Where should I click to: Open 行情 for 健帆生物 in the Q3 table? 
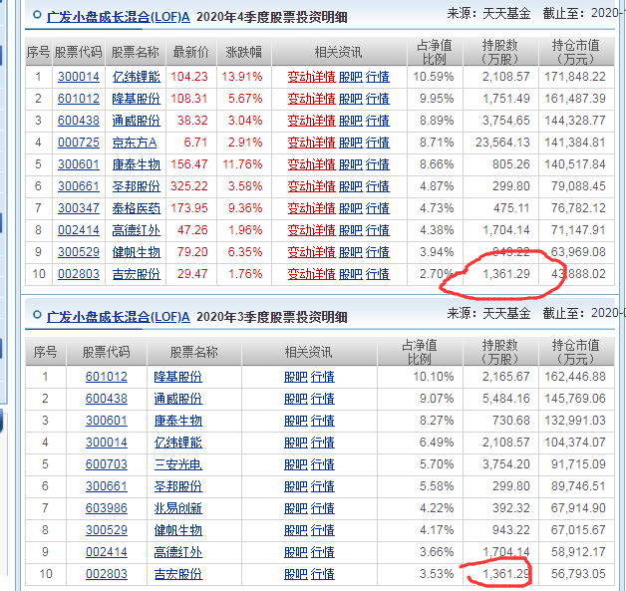[x=323, y=530]
